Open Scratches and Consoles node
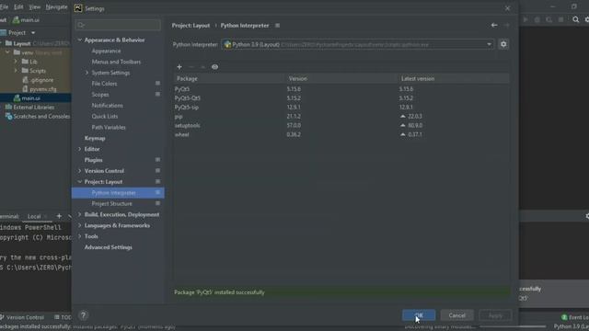The height and width of the screenshot is (331, 589). point(41,117)
